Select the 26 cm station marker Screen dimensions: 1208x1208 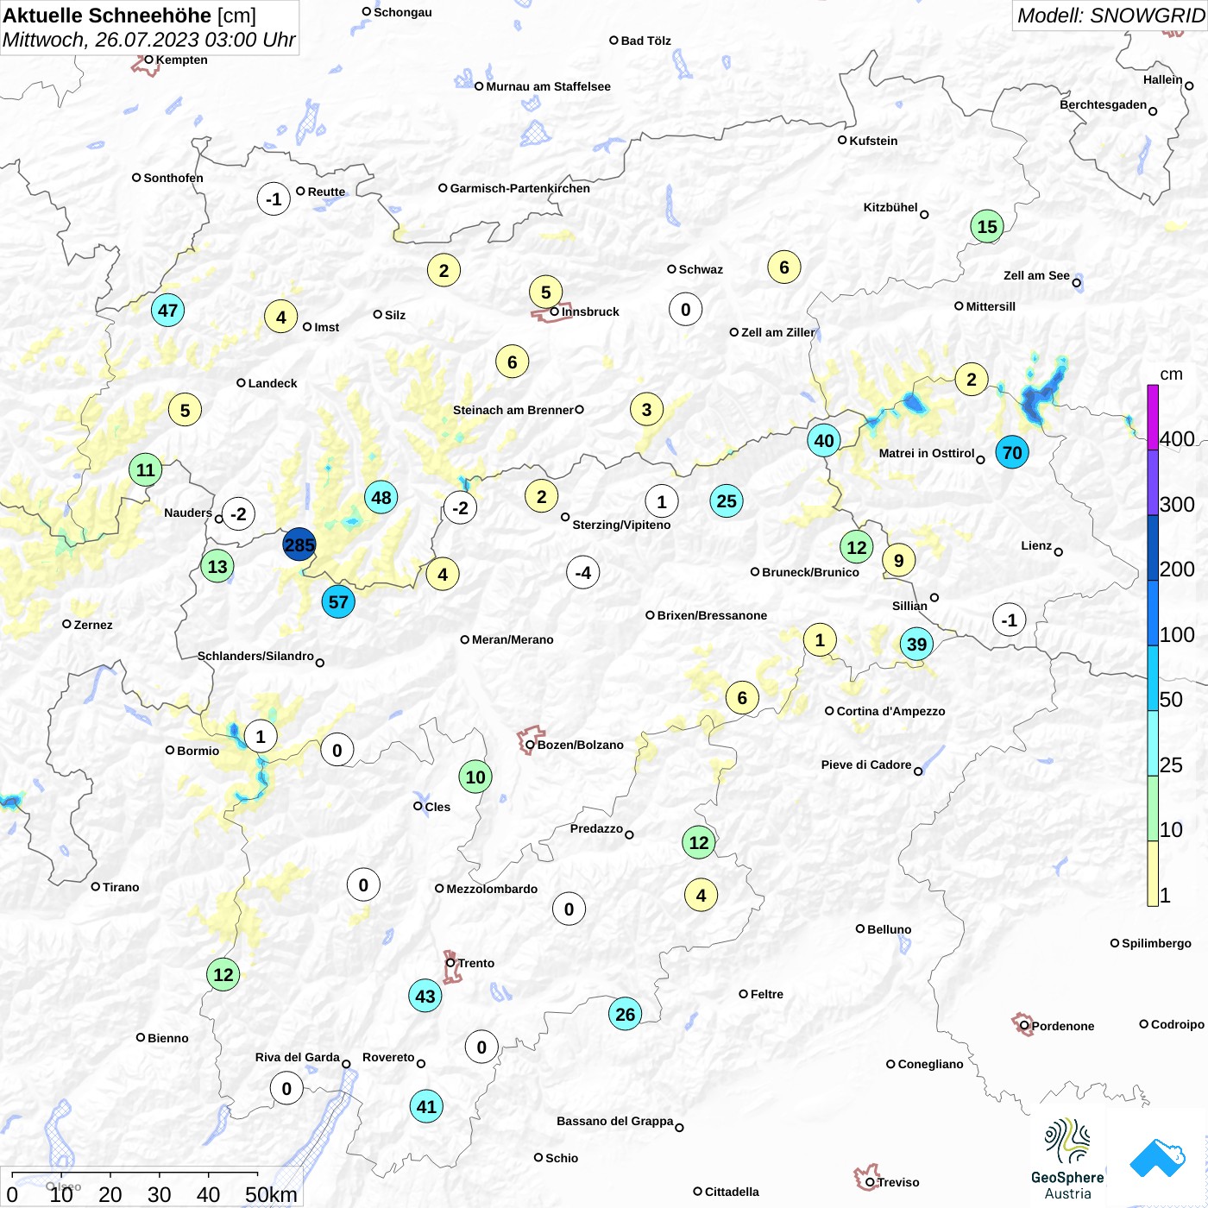(626, 1014)
